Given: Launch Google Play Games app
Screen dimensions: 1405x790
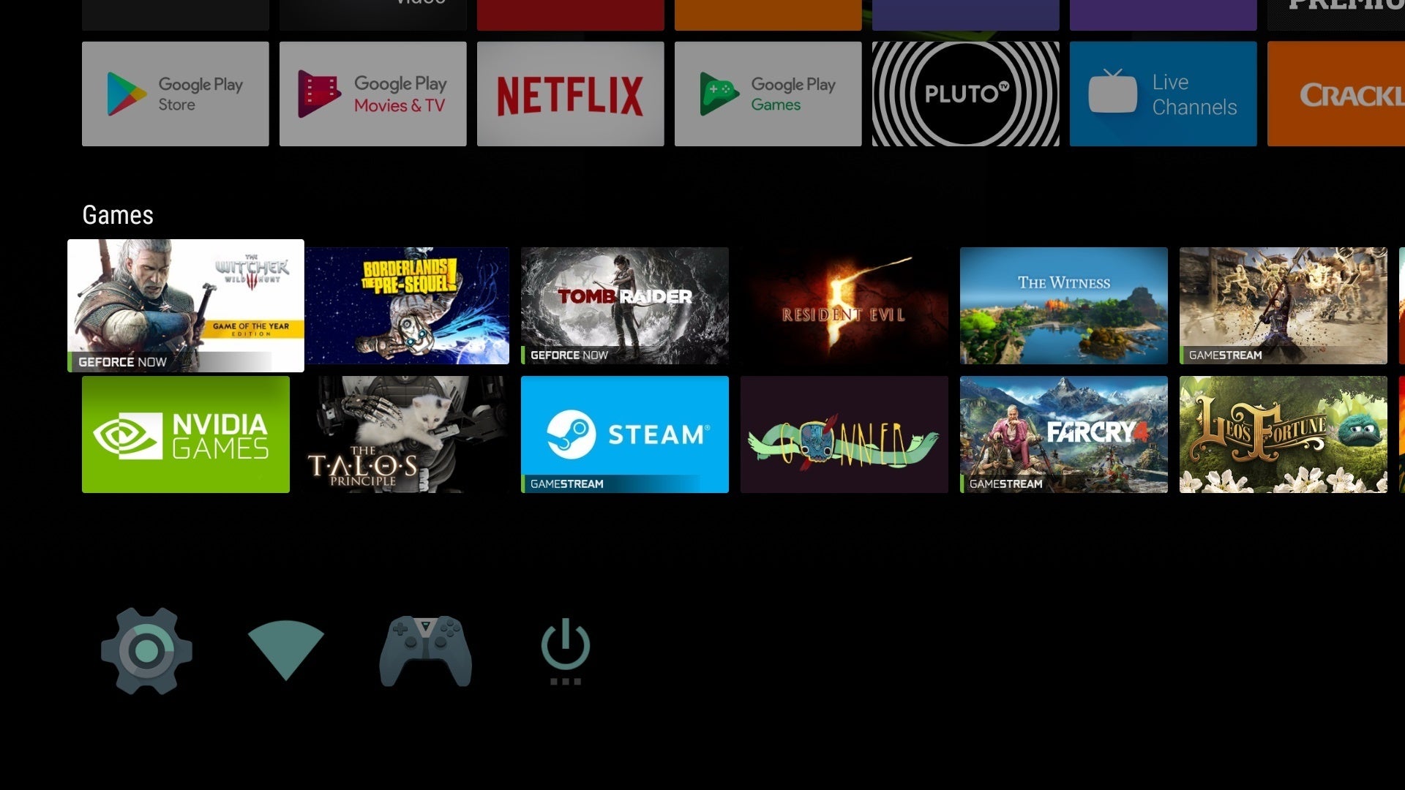Looking at the screenshot, I should 767,94.
